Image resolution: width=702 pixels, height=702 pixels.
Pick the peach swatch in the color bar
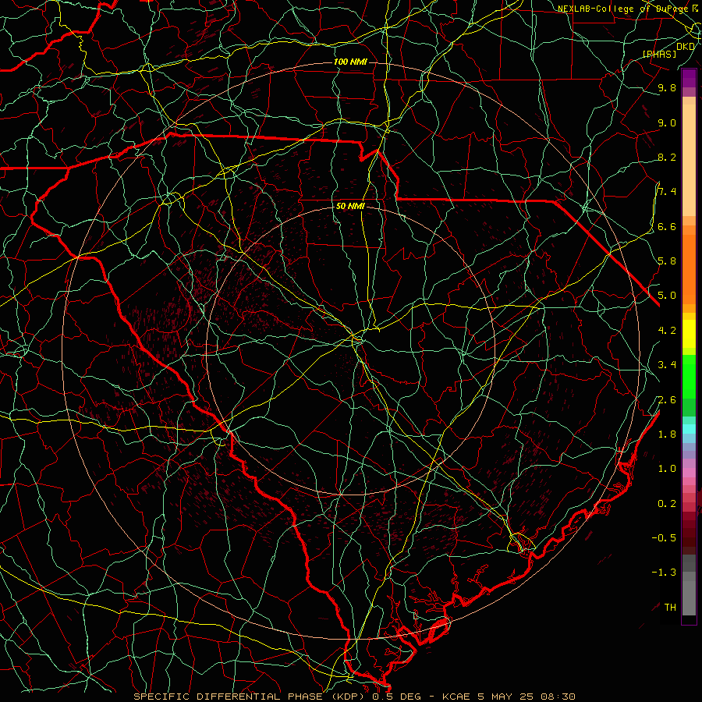coord(689,160)
